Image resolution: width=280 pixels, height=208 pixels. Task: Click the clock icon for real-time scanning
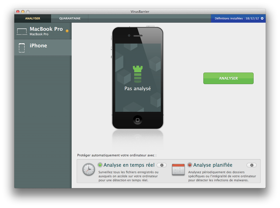click(88, 169)
